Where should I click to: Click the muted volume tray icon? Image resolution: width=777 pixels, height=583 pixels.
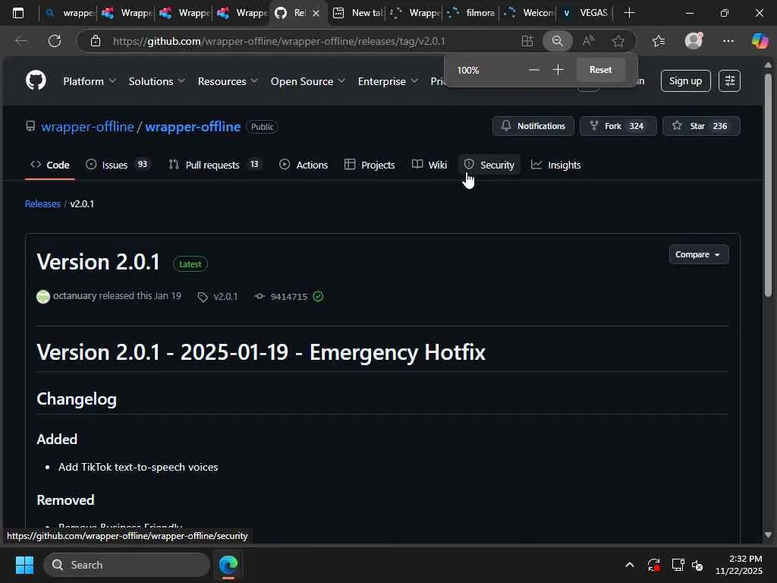(x=697, y=565)
